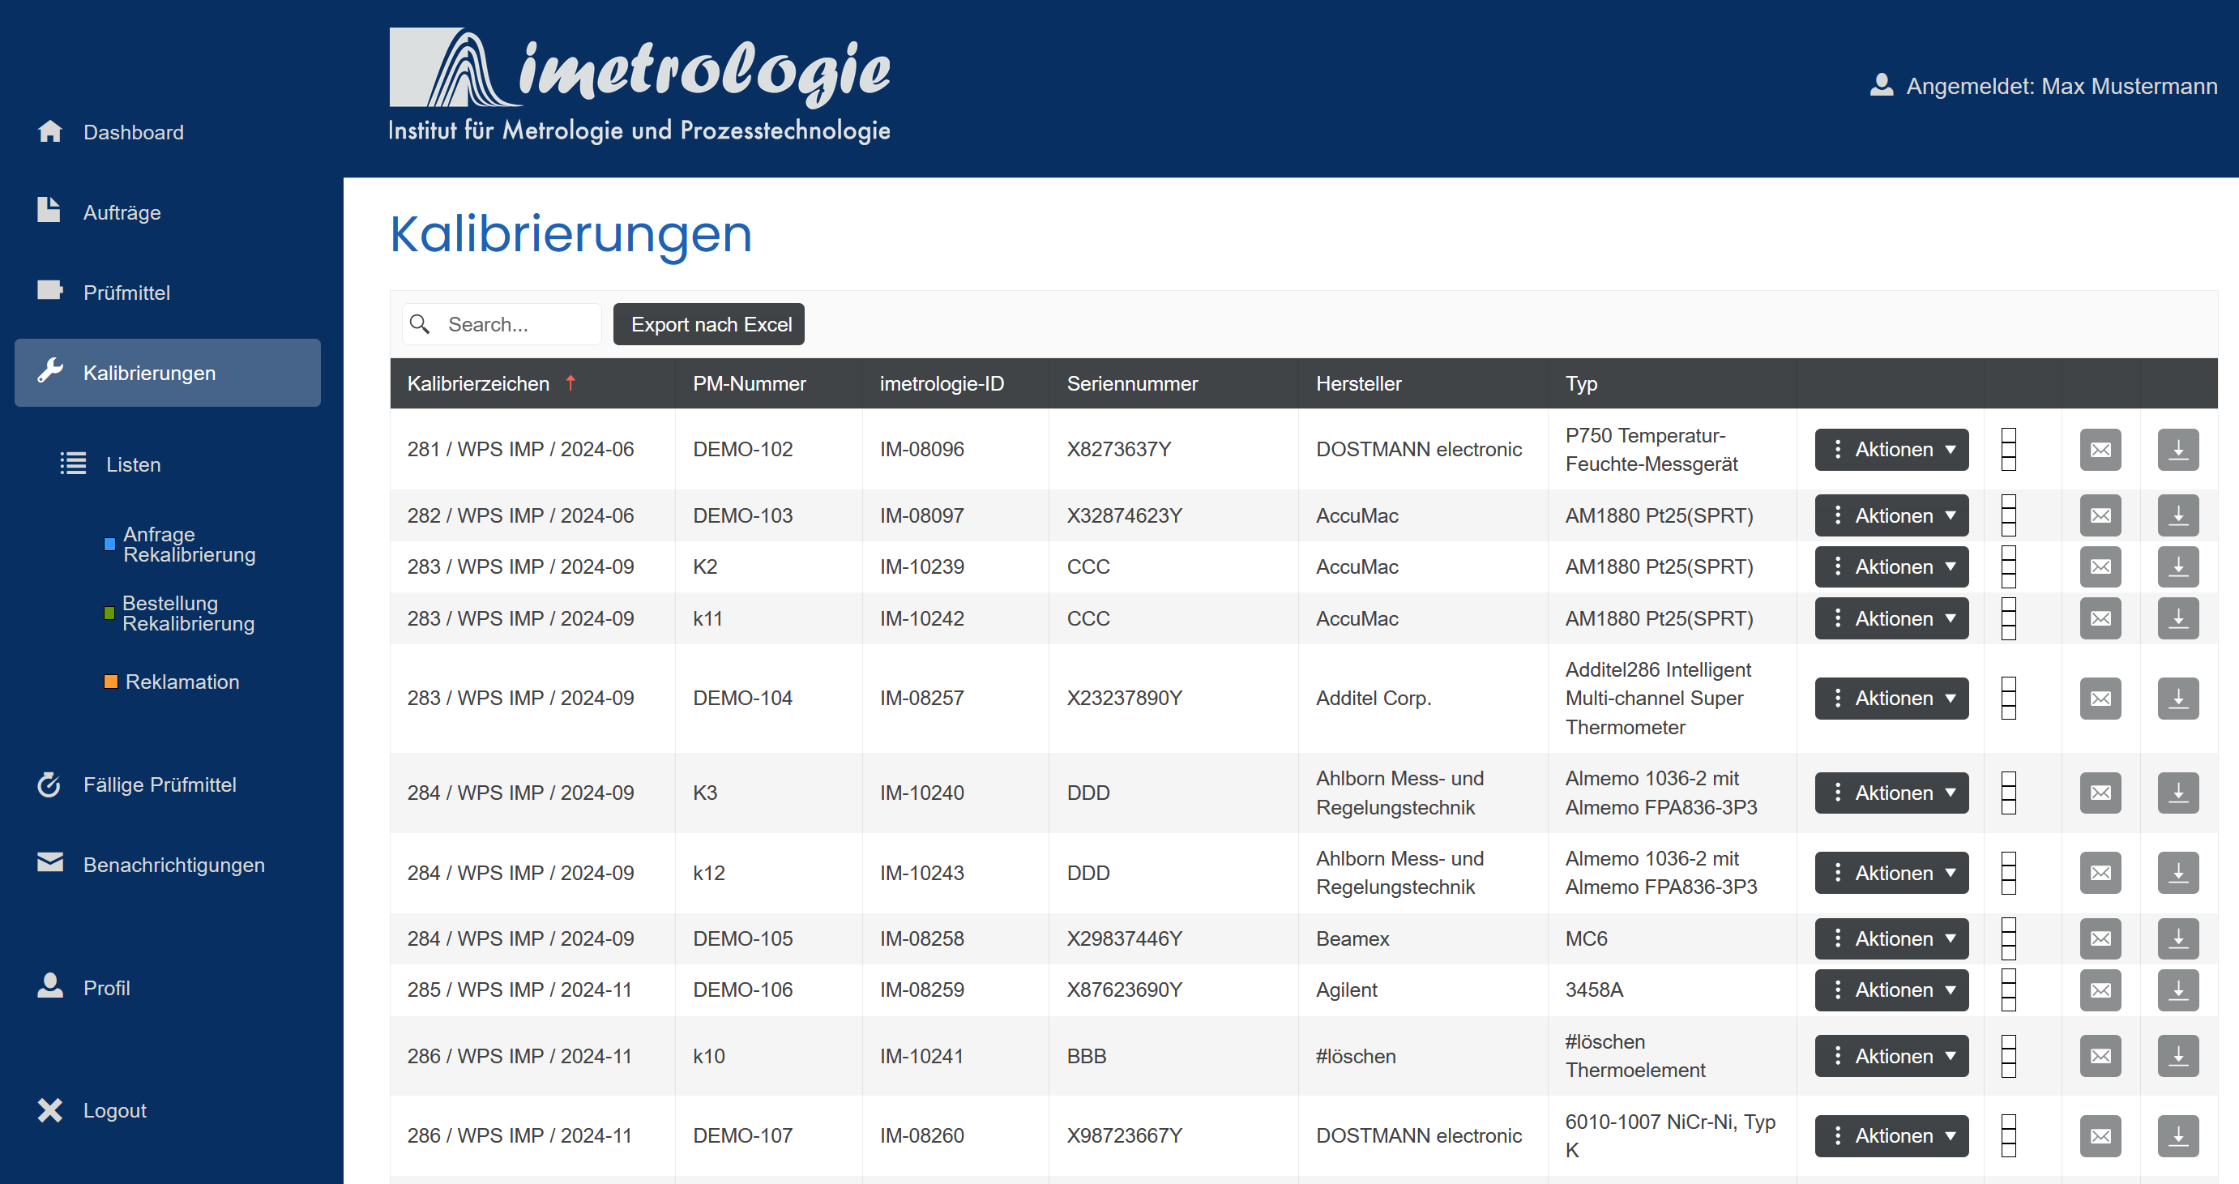Screen dimensions: 2239x1184
Task: Open Dashboard in the sidebar
Action: point(168,132)
